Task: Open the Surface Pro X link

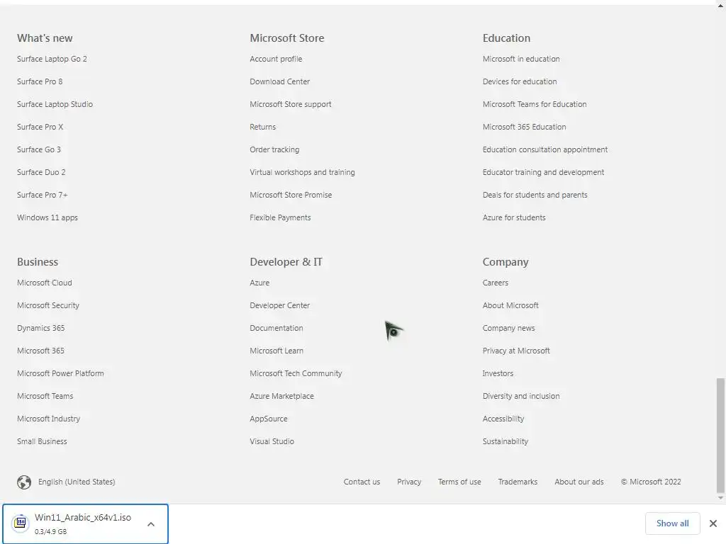Action: (x=40, y=127)
